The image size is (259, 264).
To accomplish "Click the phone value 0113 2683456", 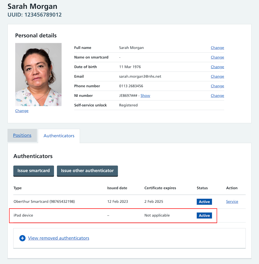I will (x=131, y=86).
